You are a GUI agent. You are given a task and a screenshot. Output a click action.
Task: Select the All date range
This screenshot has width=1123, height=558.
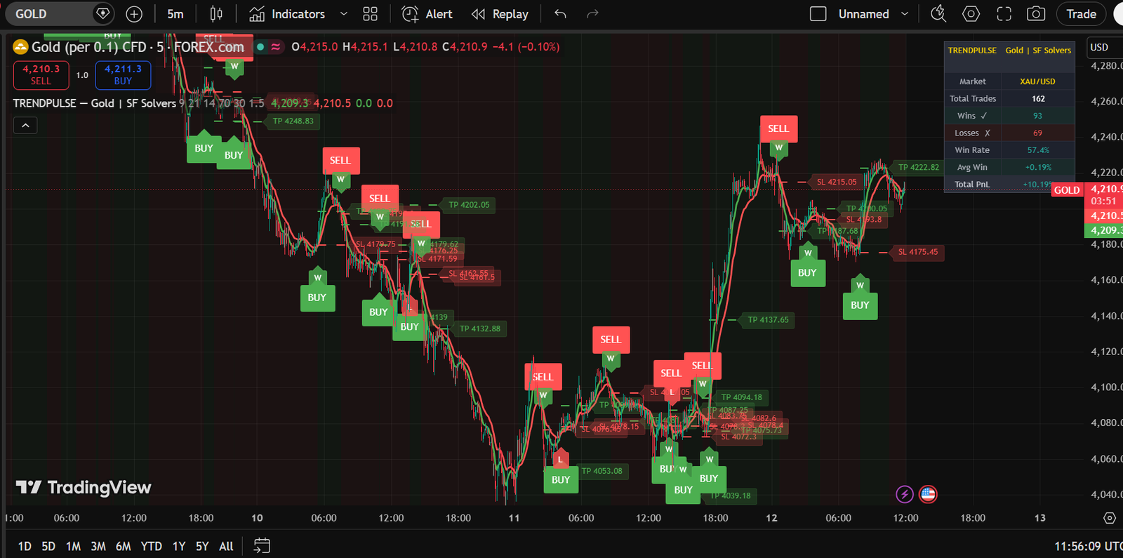coord(226,546)
